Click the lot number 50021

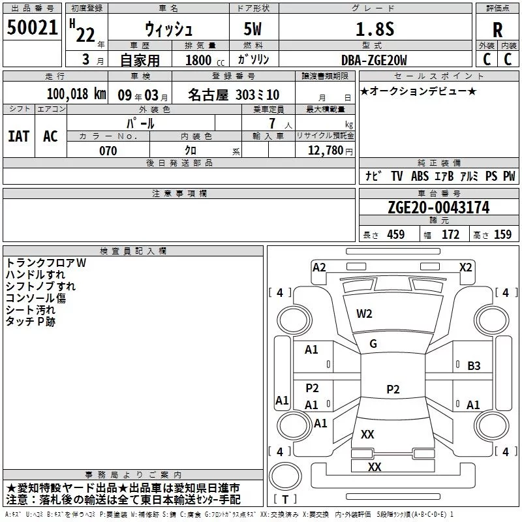tap(32, 27)
